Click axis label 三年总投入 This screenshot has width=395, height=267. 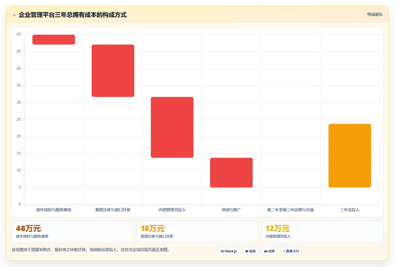(350, 210)
